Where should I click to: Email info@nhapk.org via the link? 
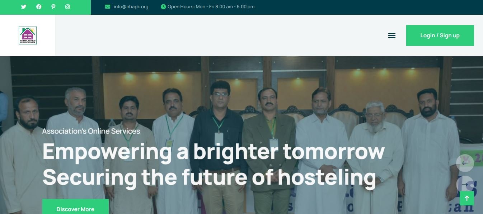point(131,6)
